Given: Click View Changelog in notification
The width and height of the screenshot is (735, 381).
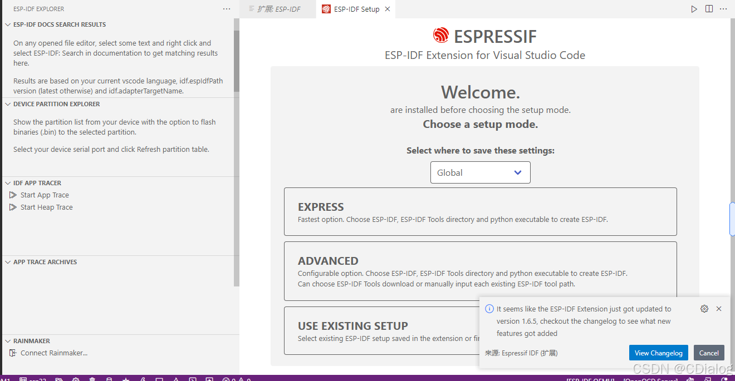Looking at the screenshot, I should [x=659, y=353].
